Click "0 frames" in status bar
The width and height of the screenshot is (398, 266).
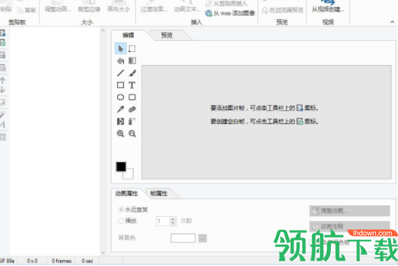[62, 260]
